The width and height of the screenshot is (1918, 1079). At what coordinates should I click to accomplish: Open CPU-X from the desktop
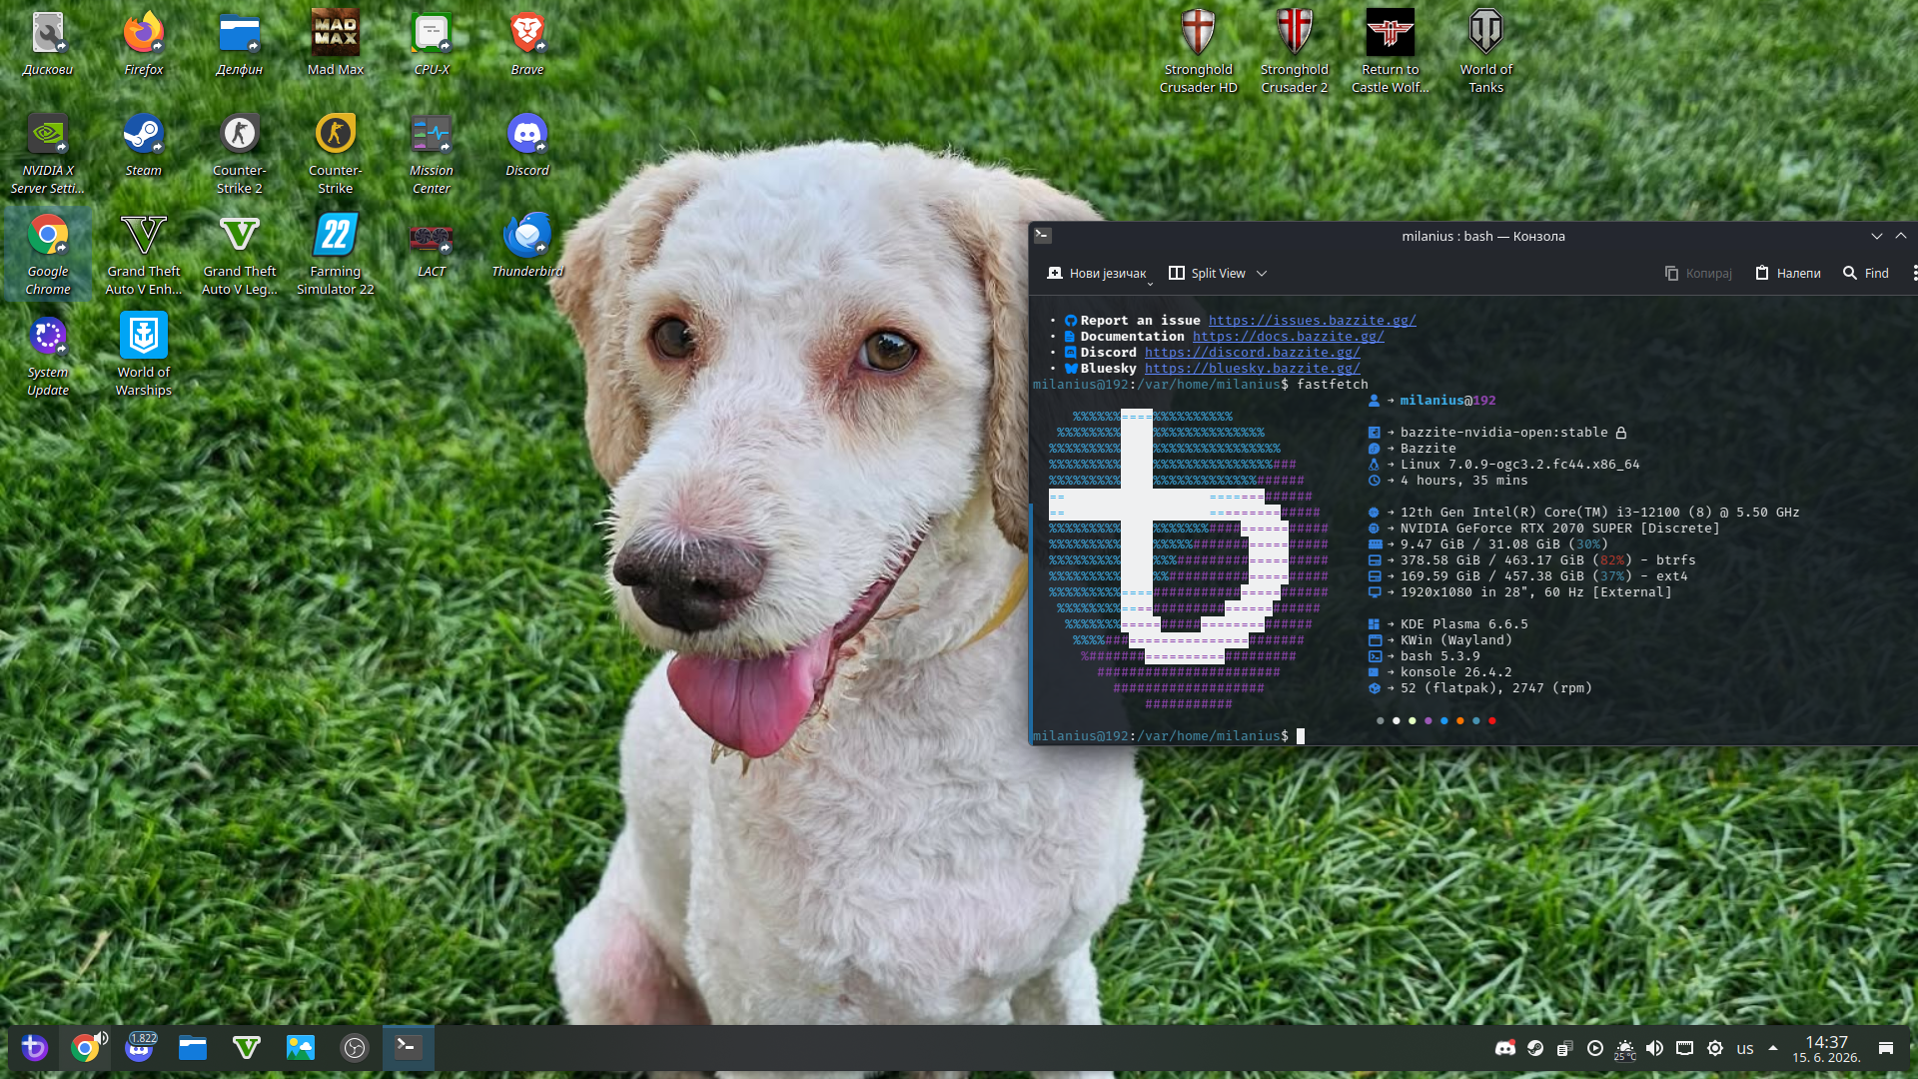pyautogui.click(x=432, y=44)
